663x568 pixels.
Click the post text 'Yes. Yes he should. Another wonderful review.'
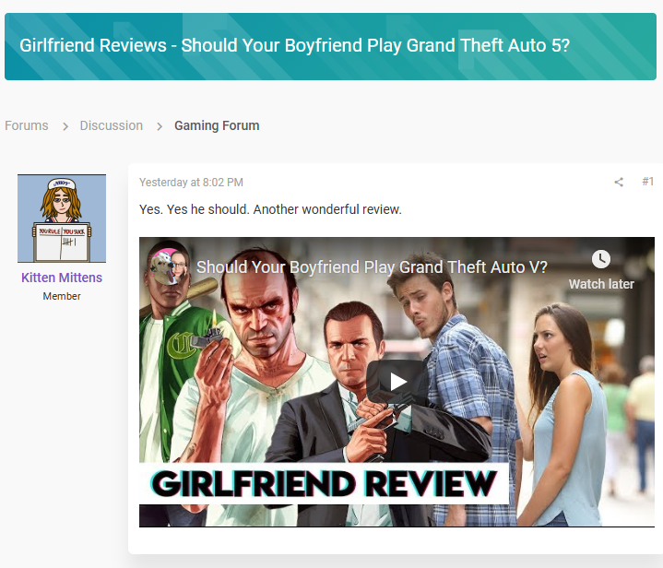point(270,209)
